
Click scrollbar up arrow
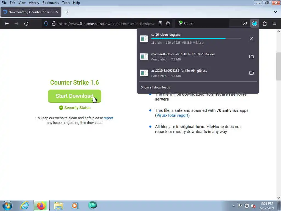pos(279,31)
